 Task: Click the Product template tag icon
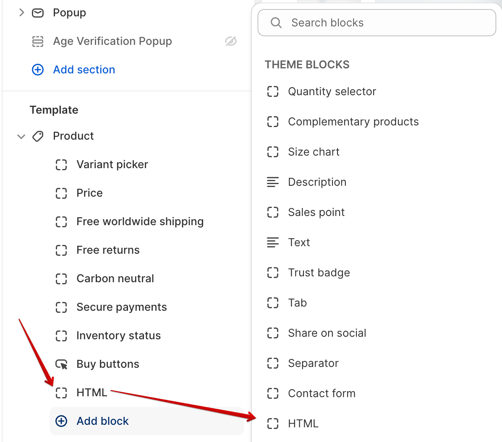pos(38,136)
